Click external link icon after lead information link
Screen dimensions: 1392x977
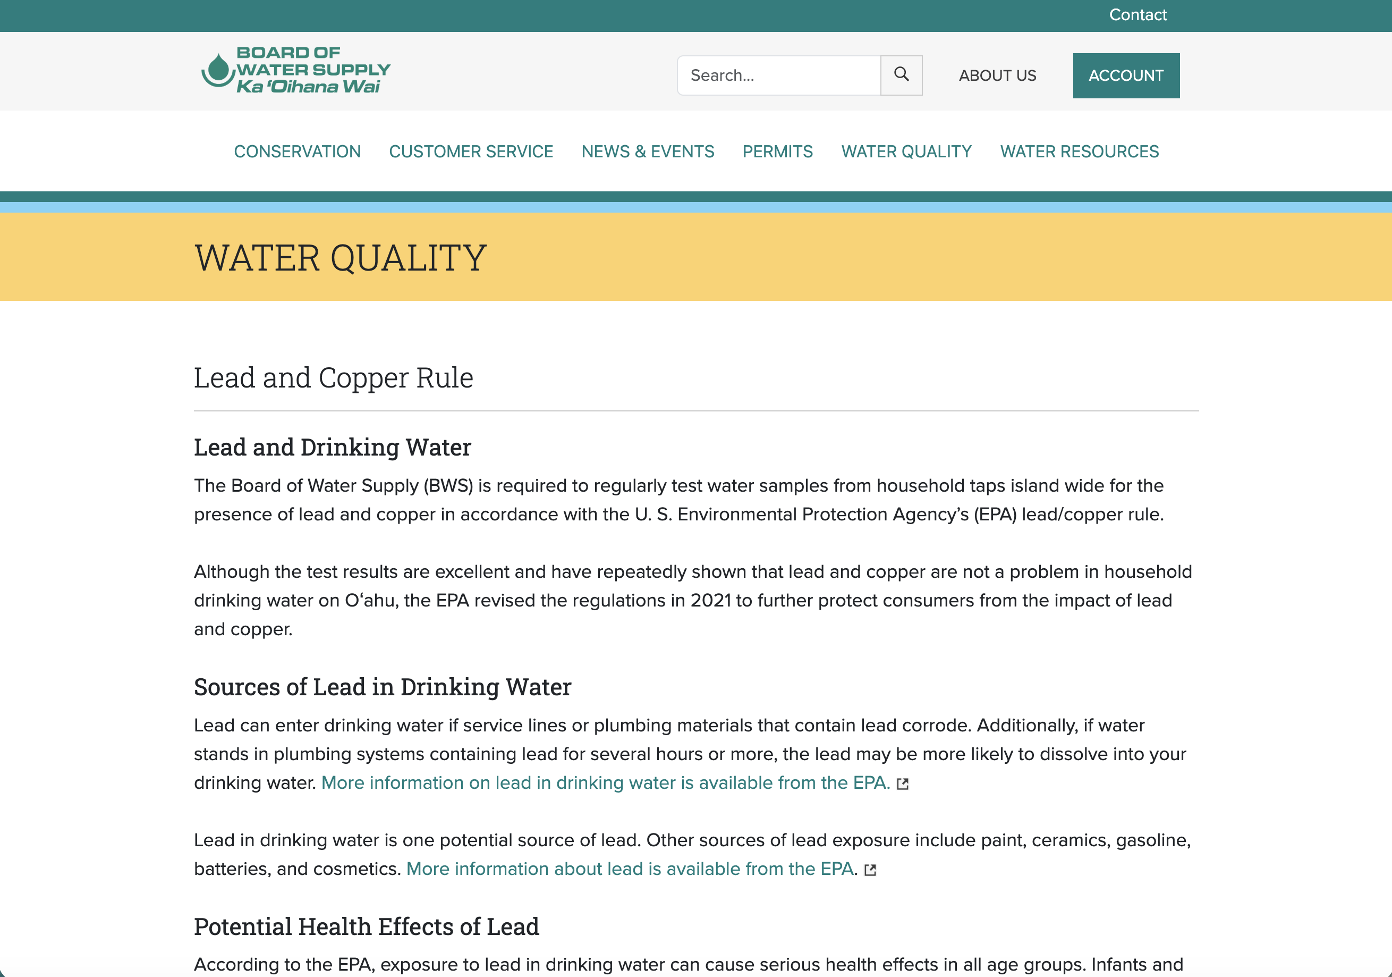tap(871, 870)
